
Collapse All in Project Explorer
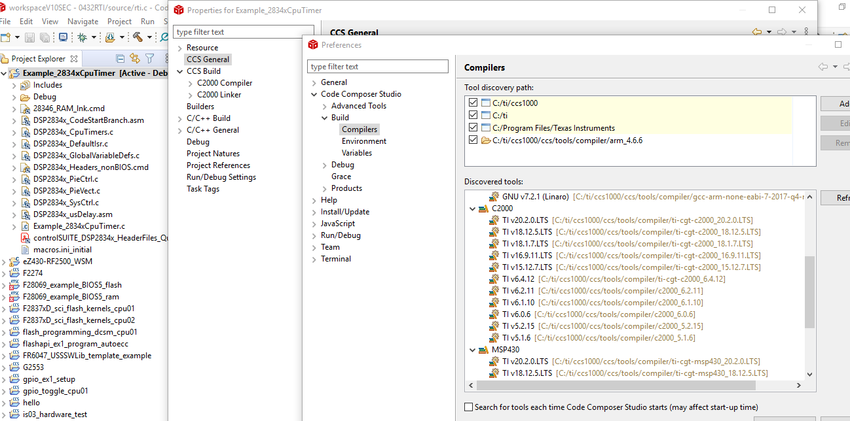tap(120, 58)
